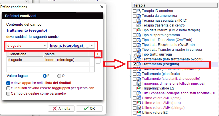Click the field icon of Tipo di spermiogramma
The height and width of the screenshot is (116, 219).
pyautogui.click(x=139, y=35)
